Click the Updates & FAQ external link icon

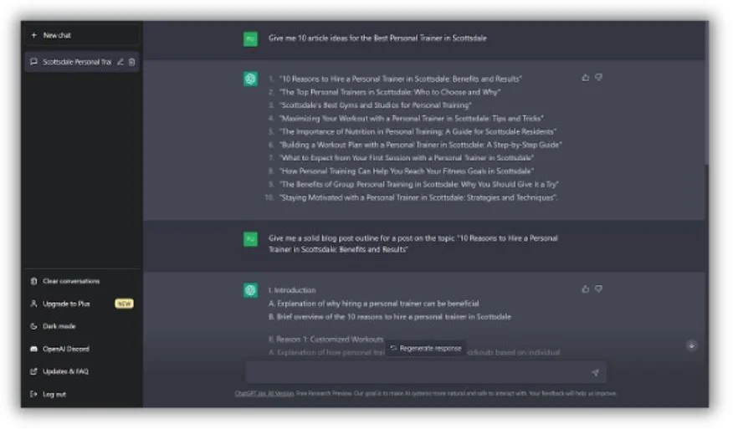click(x=33, y=371)
